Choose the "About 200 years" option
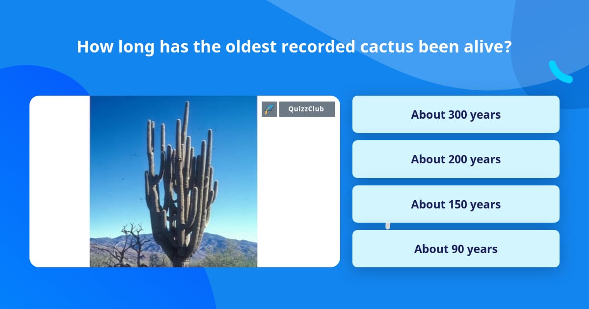This screenshot has width=589, height=309. (455, 159)
